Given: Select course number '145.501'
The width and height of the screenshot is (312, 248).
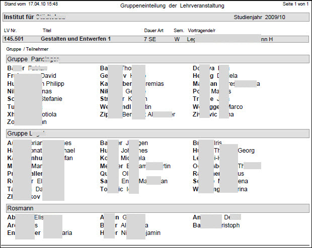Looking at the screenshot, I should point(14,39).
